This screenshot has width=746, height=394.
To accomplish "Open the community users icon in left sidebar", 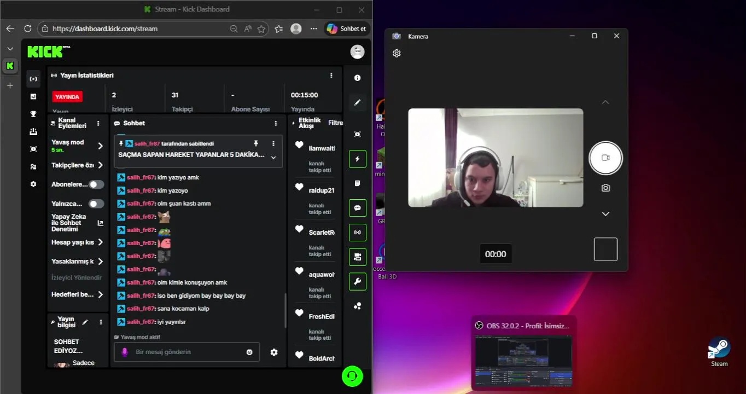I will (33, 166).
